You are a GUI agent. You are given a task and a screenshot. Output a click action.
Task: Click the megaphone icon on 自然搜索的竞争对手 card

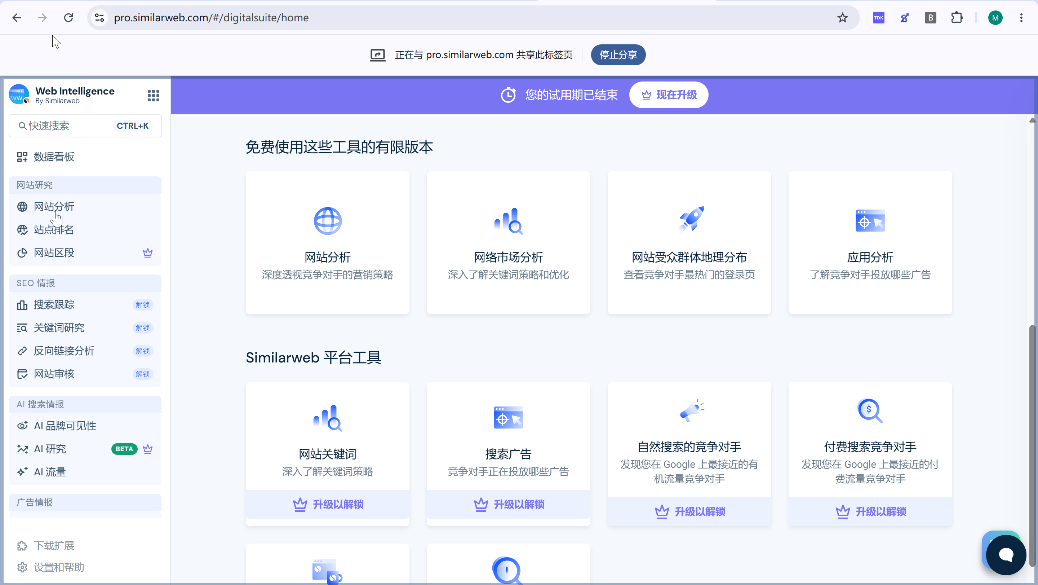point(692,411)
